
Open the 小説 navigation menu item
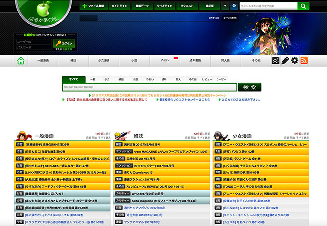pyautogui.click(x=134, y=61)
